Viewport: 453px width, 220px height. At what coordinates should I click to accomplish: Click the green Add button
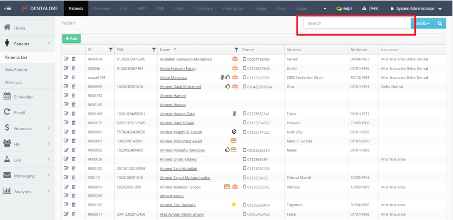tap(71, 39)
